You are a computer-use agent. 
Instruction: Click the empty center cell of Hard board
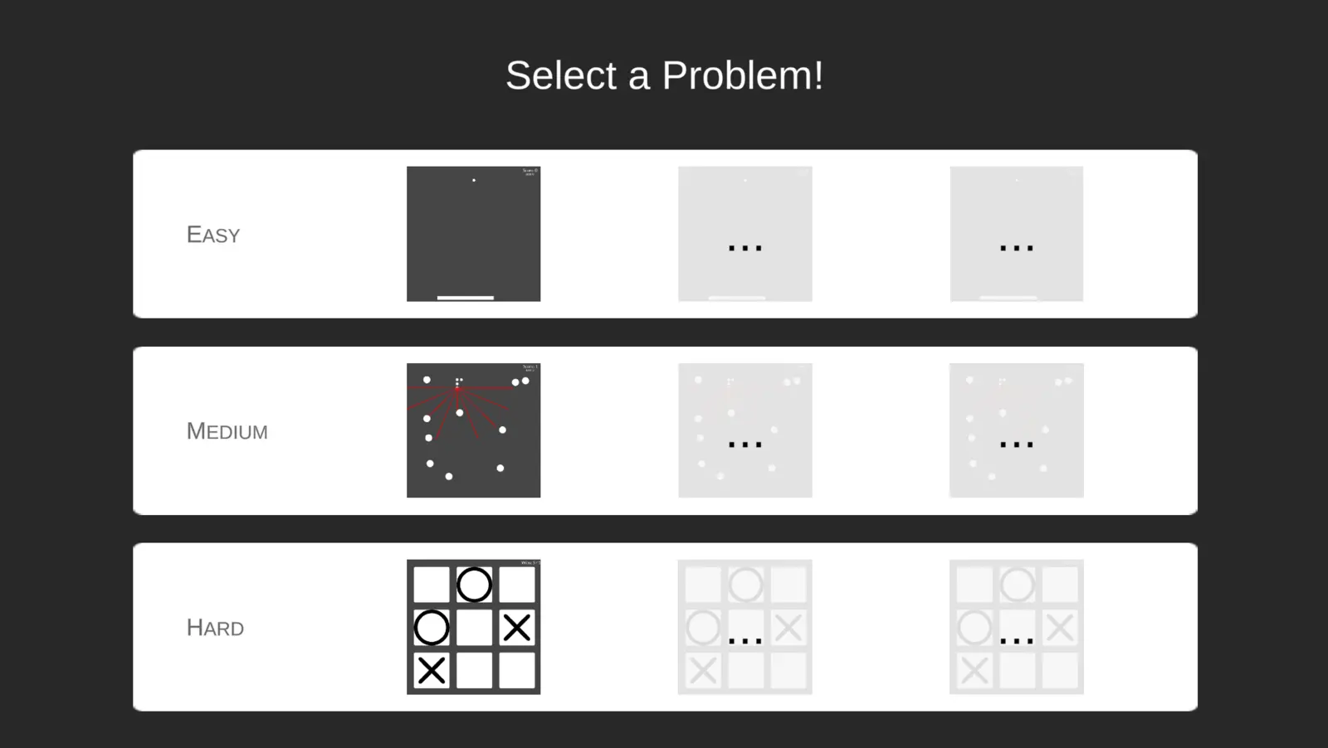tap(474, 628)
